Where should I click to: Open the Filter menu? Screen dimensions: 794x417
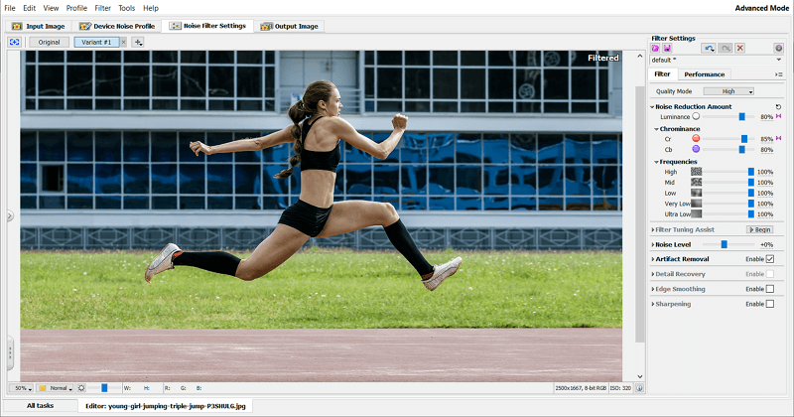(x=103, y=8)
